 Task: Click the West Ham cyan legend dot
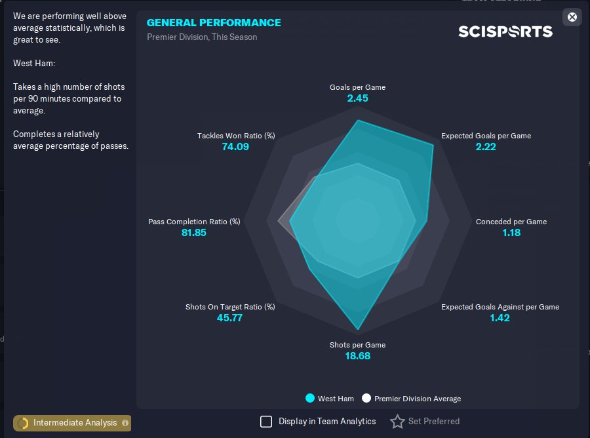(x=310, y=398)
